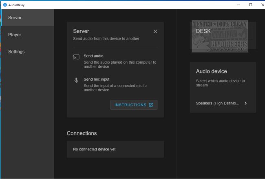Expand audio device list via chevron arrow

tap(245, 103)
